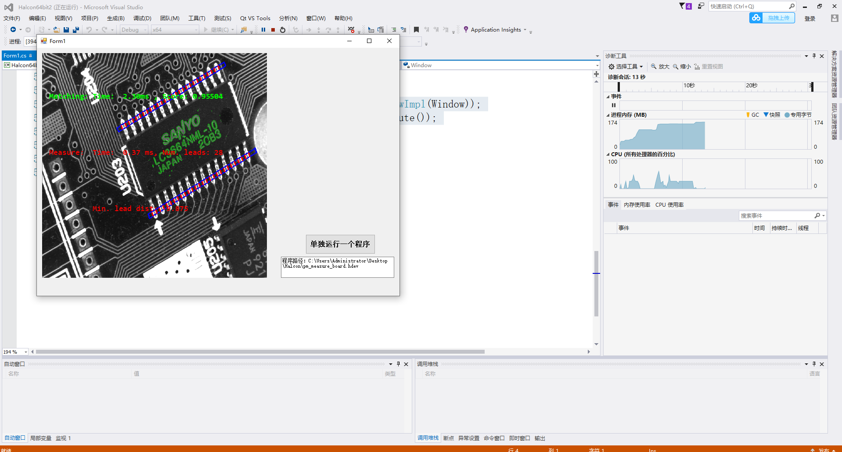Click the 登录 sign-in button
This screenshot has height=452, width=842.
pos(810,18)
